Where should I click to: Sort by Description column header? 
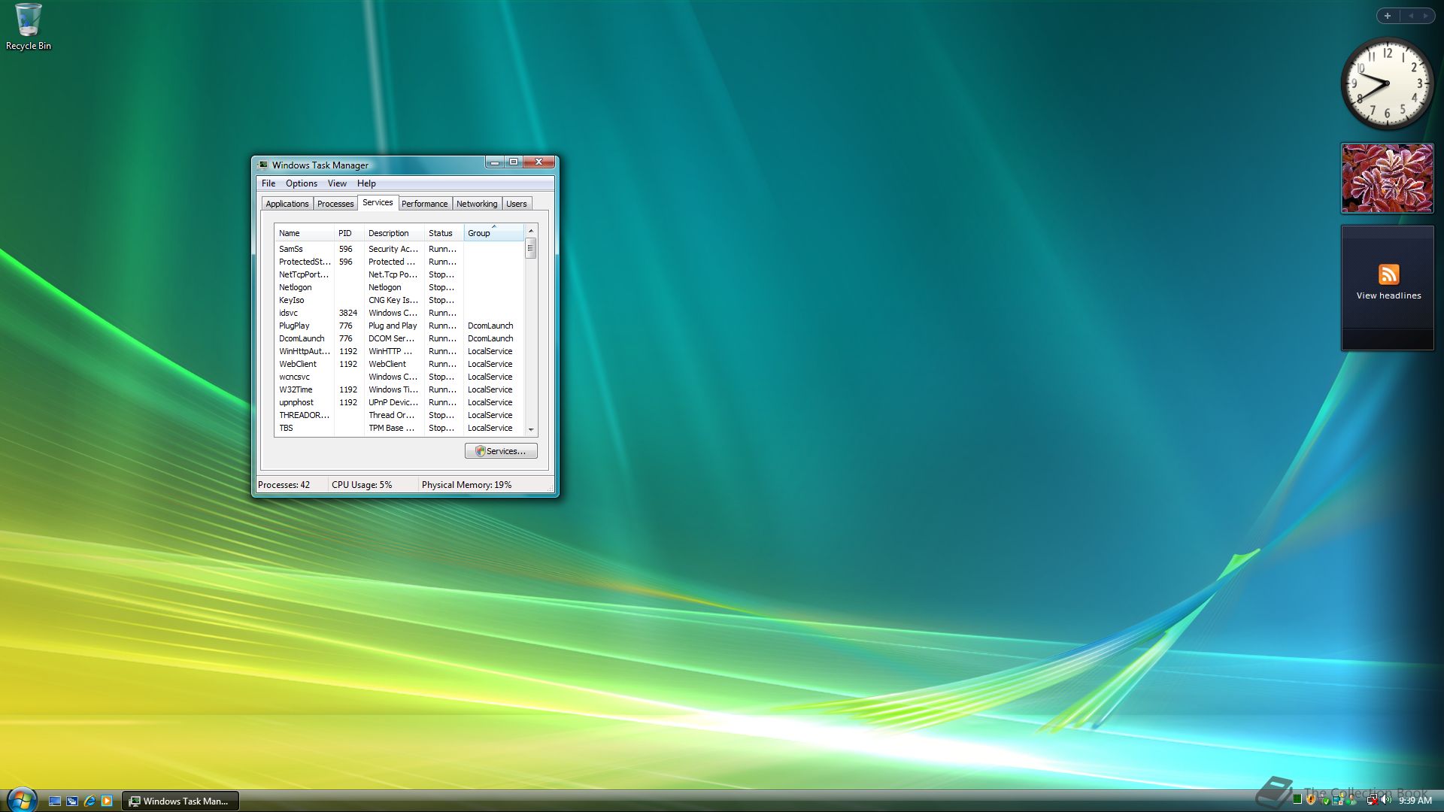click(x=394, y=233)
